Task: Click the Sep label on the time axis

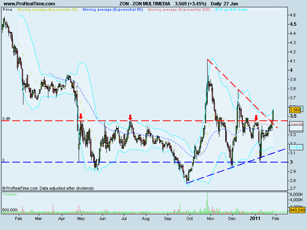Action: [168, 219]
